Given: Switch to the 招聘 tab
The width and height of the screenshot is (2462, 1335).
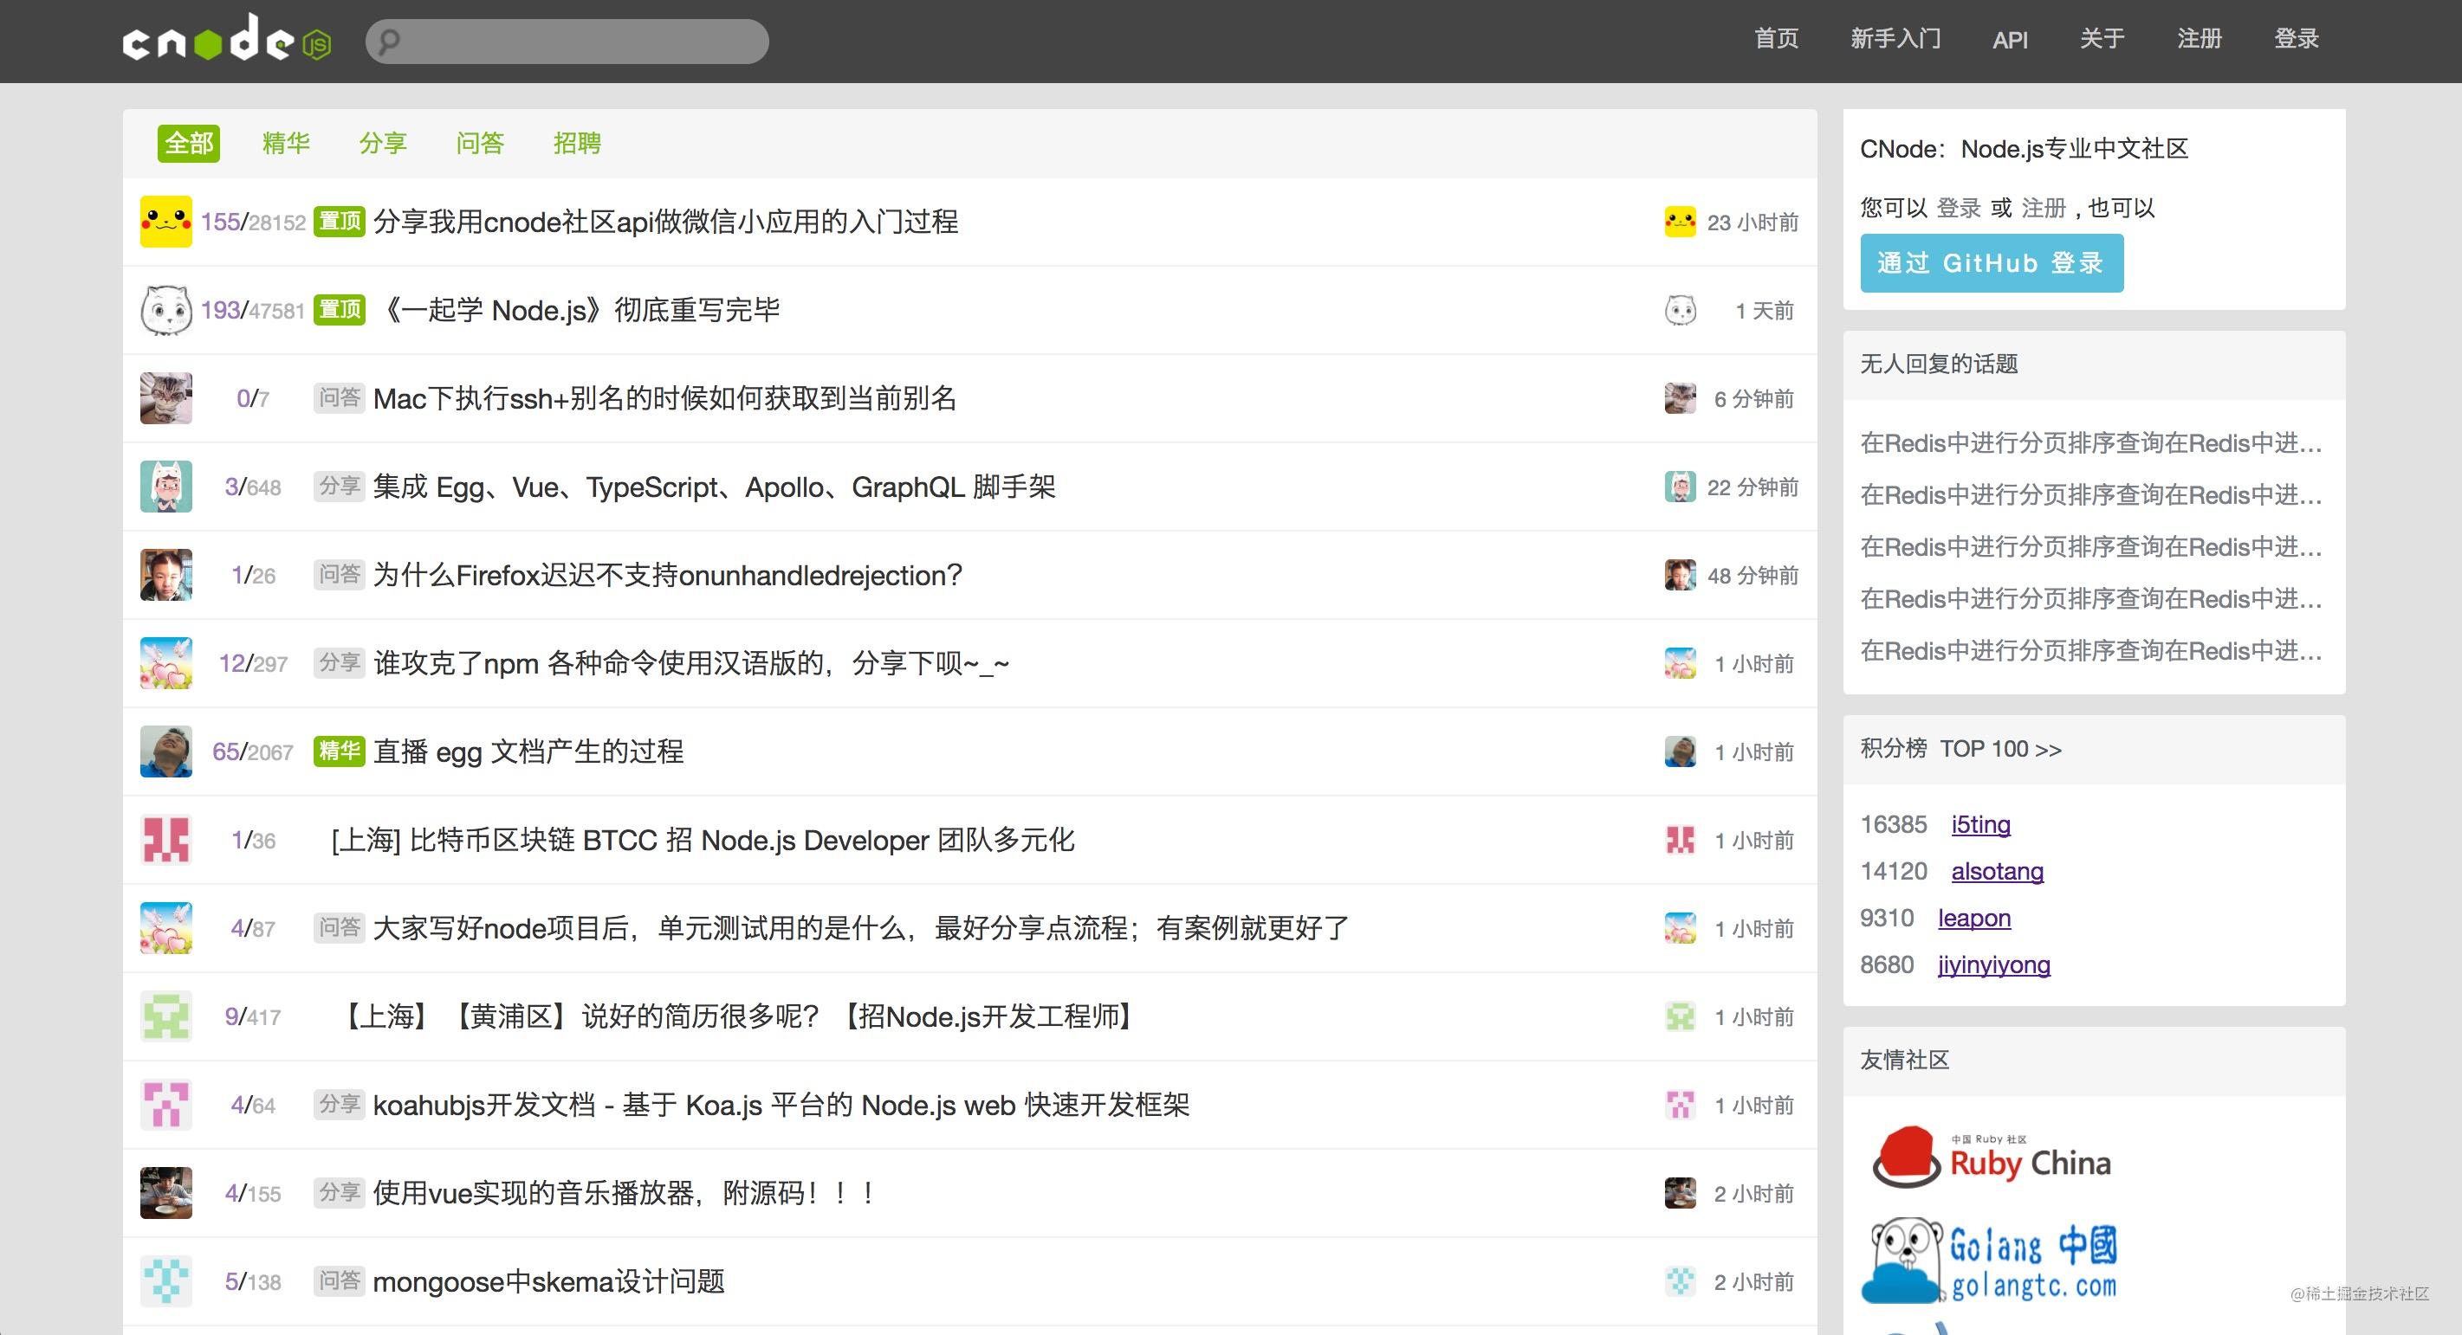Looking at the screenshot, I should 577,143.
